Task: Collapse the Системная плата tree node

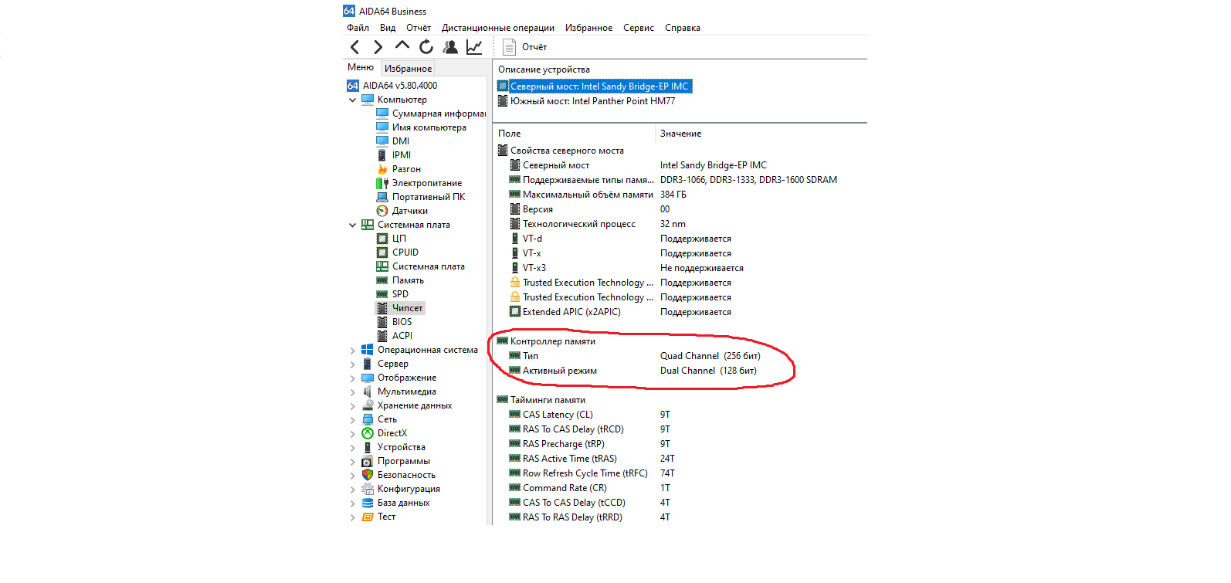Action: (x=353, y=225)
